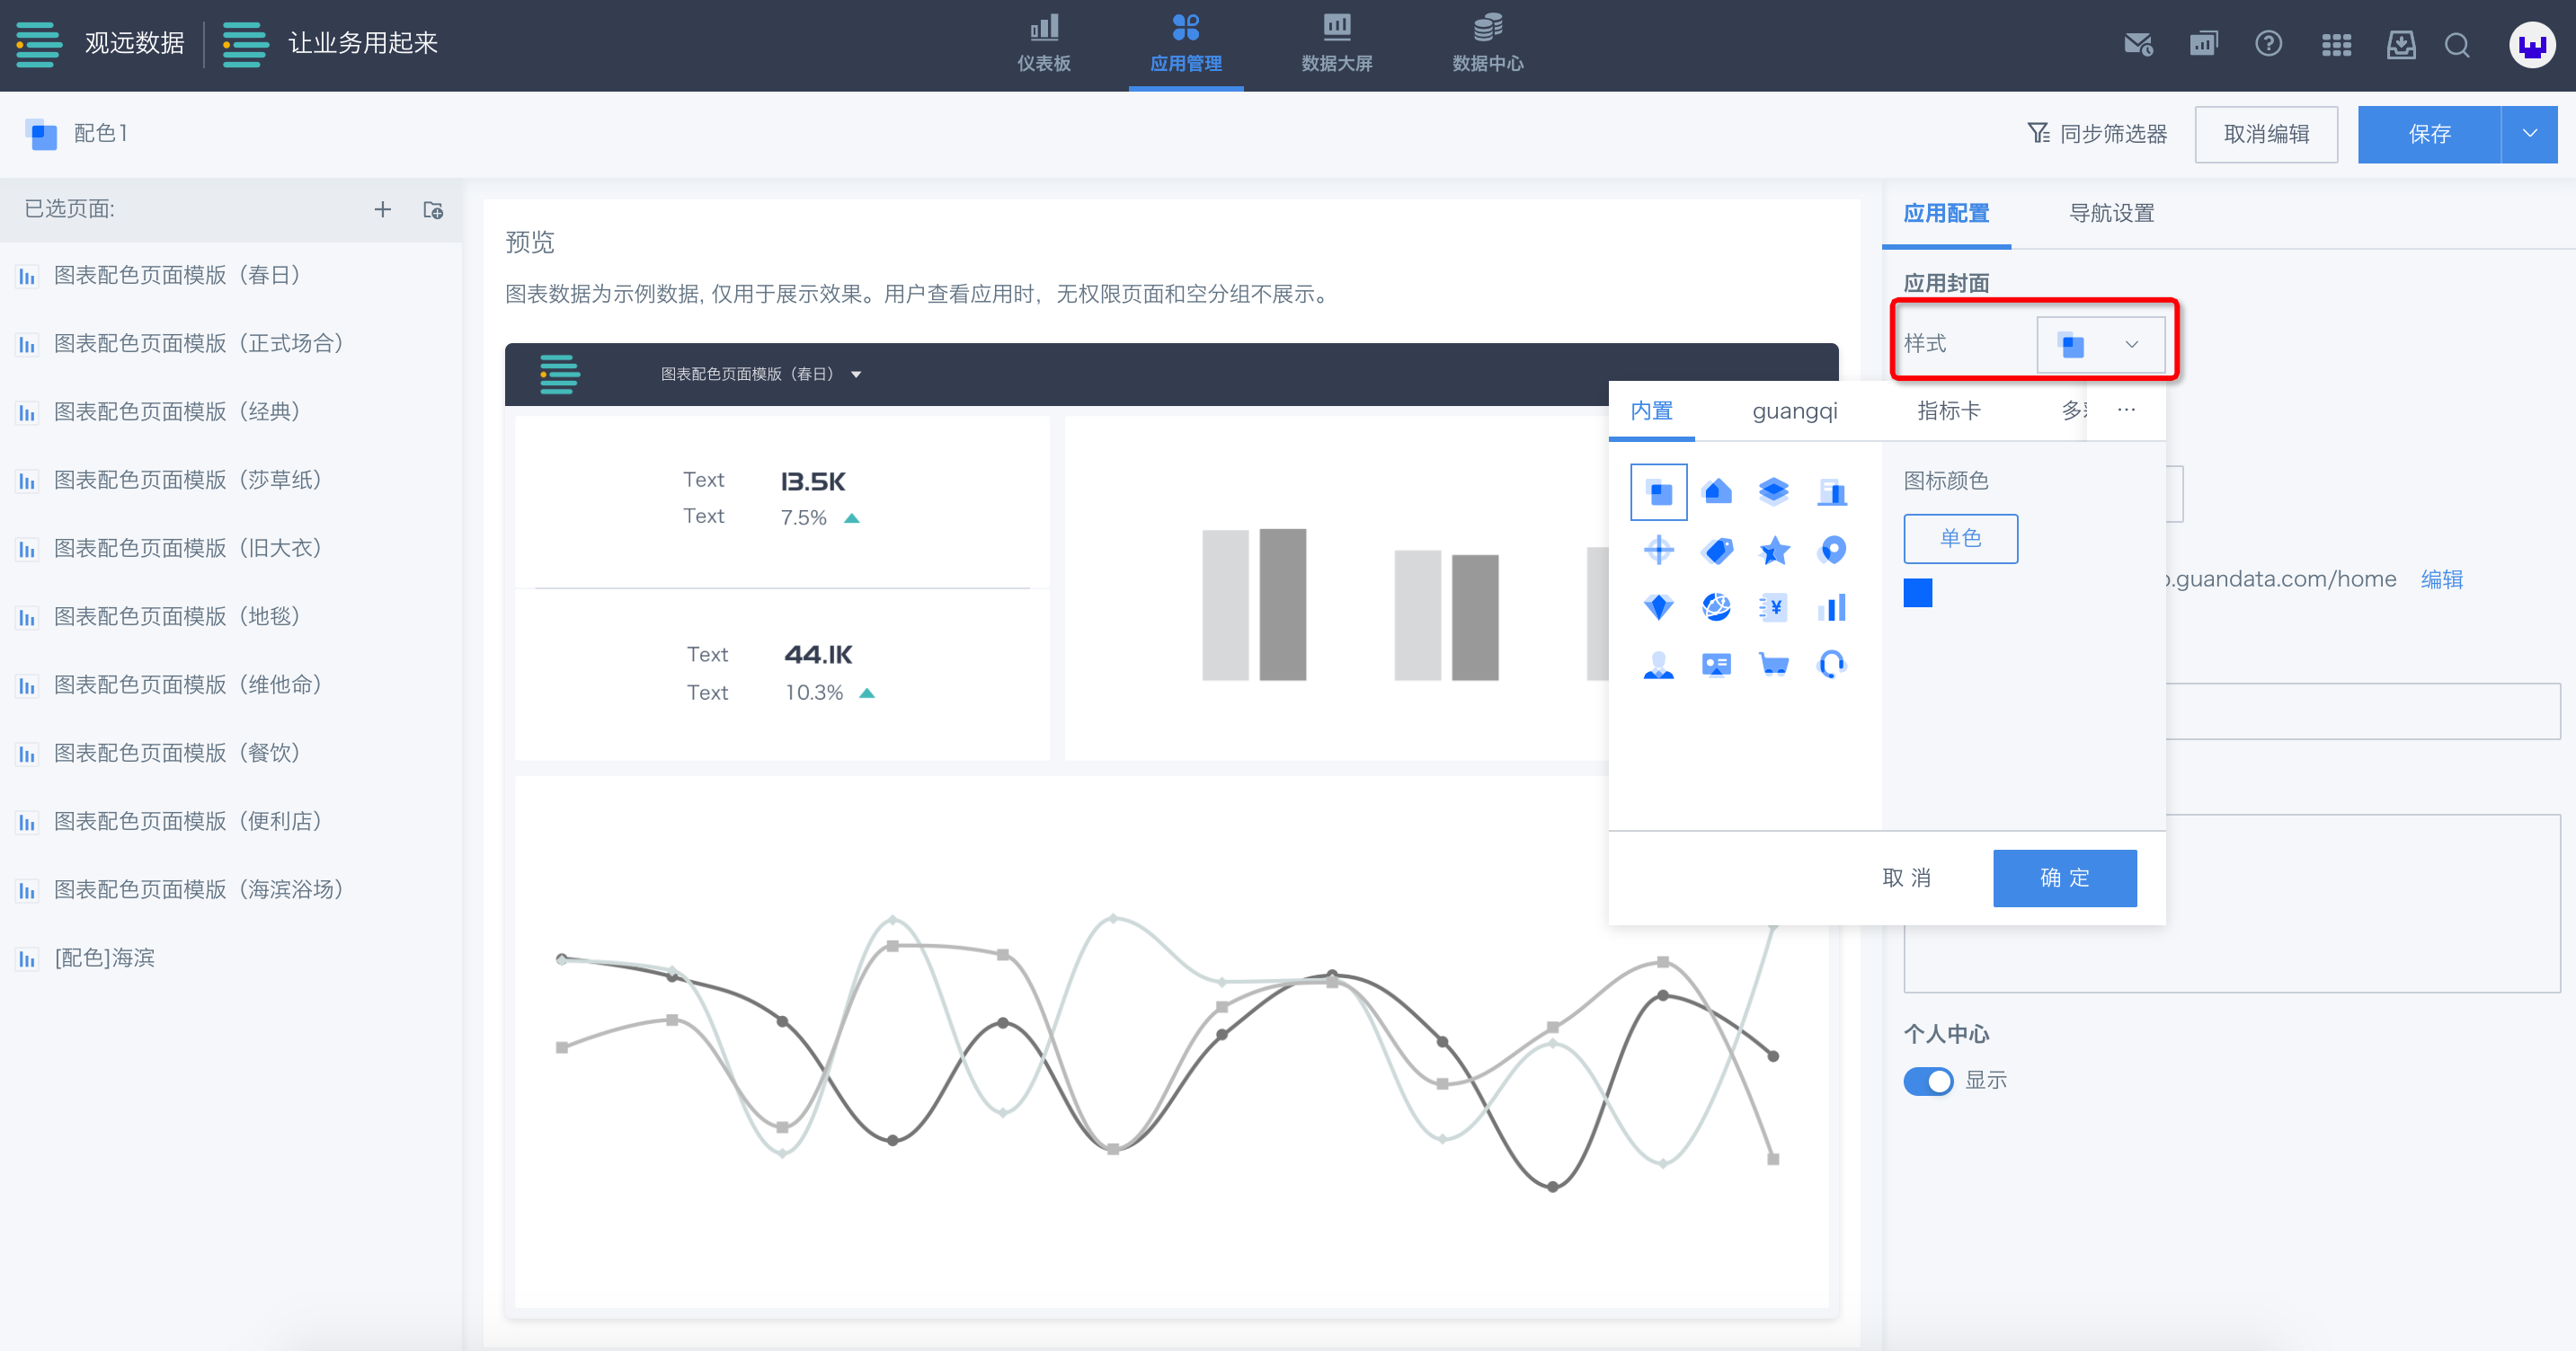Screen dimensions: 2576x1351
Task: Click the help question mark icon
Action: coord(2268,44)
